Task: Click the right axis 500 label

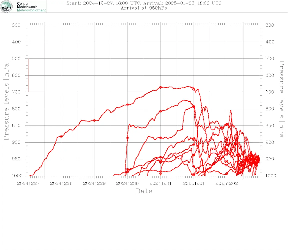Action: click(x=270, y=58)
